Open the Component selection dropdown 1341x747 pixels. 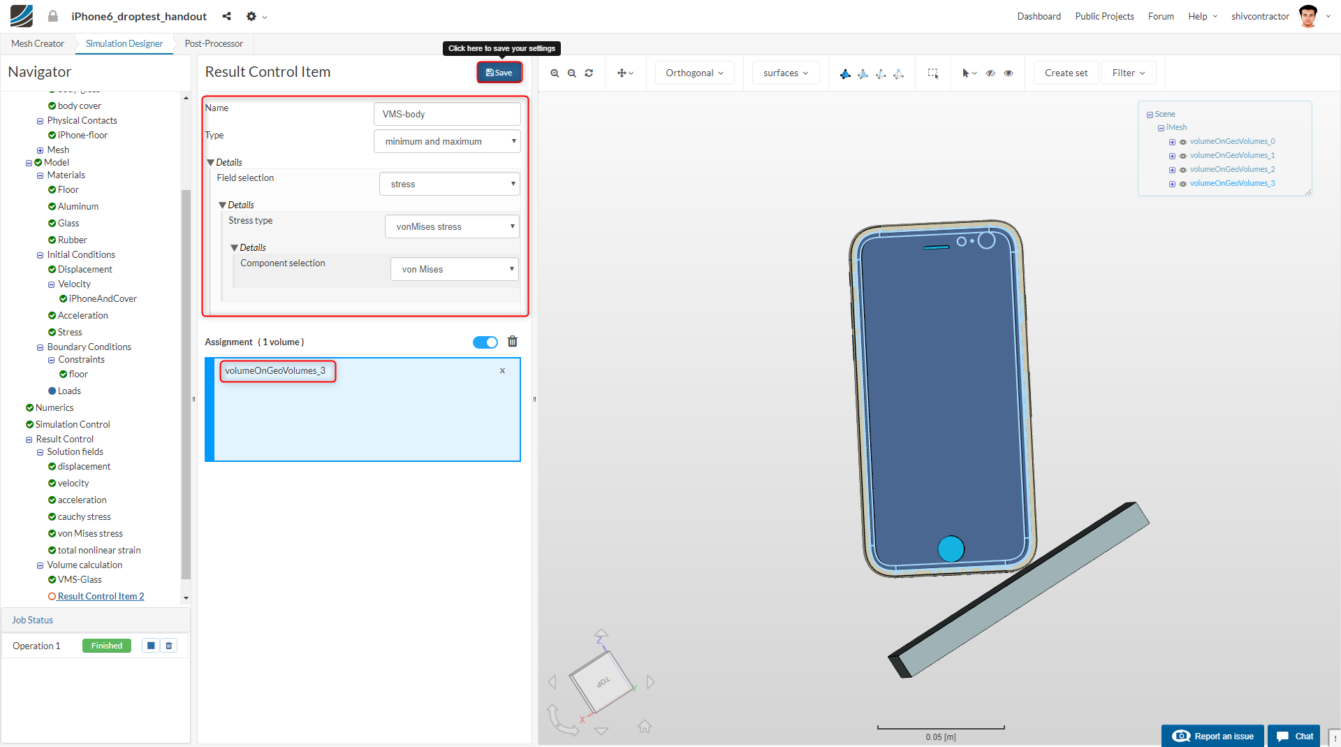click(455, 269)
